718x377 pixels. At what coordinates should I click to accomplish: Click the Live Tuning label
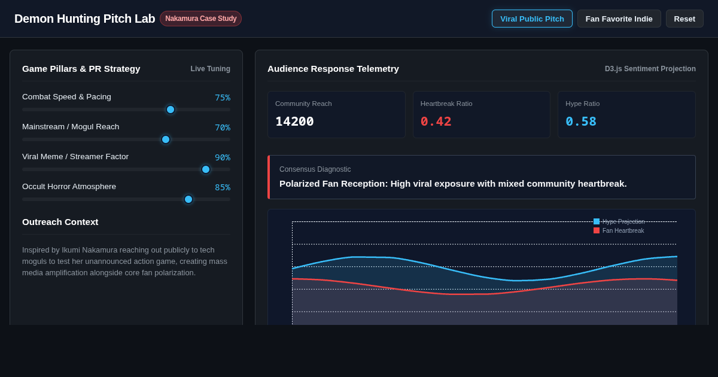(x=211, y=69)
